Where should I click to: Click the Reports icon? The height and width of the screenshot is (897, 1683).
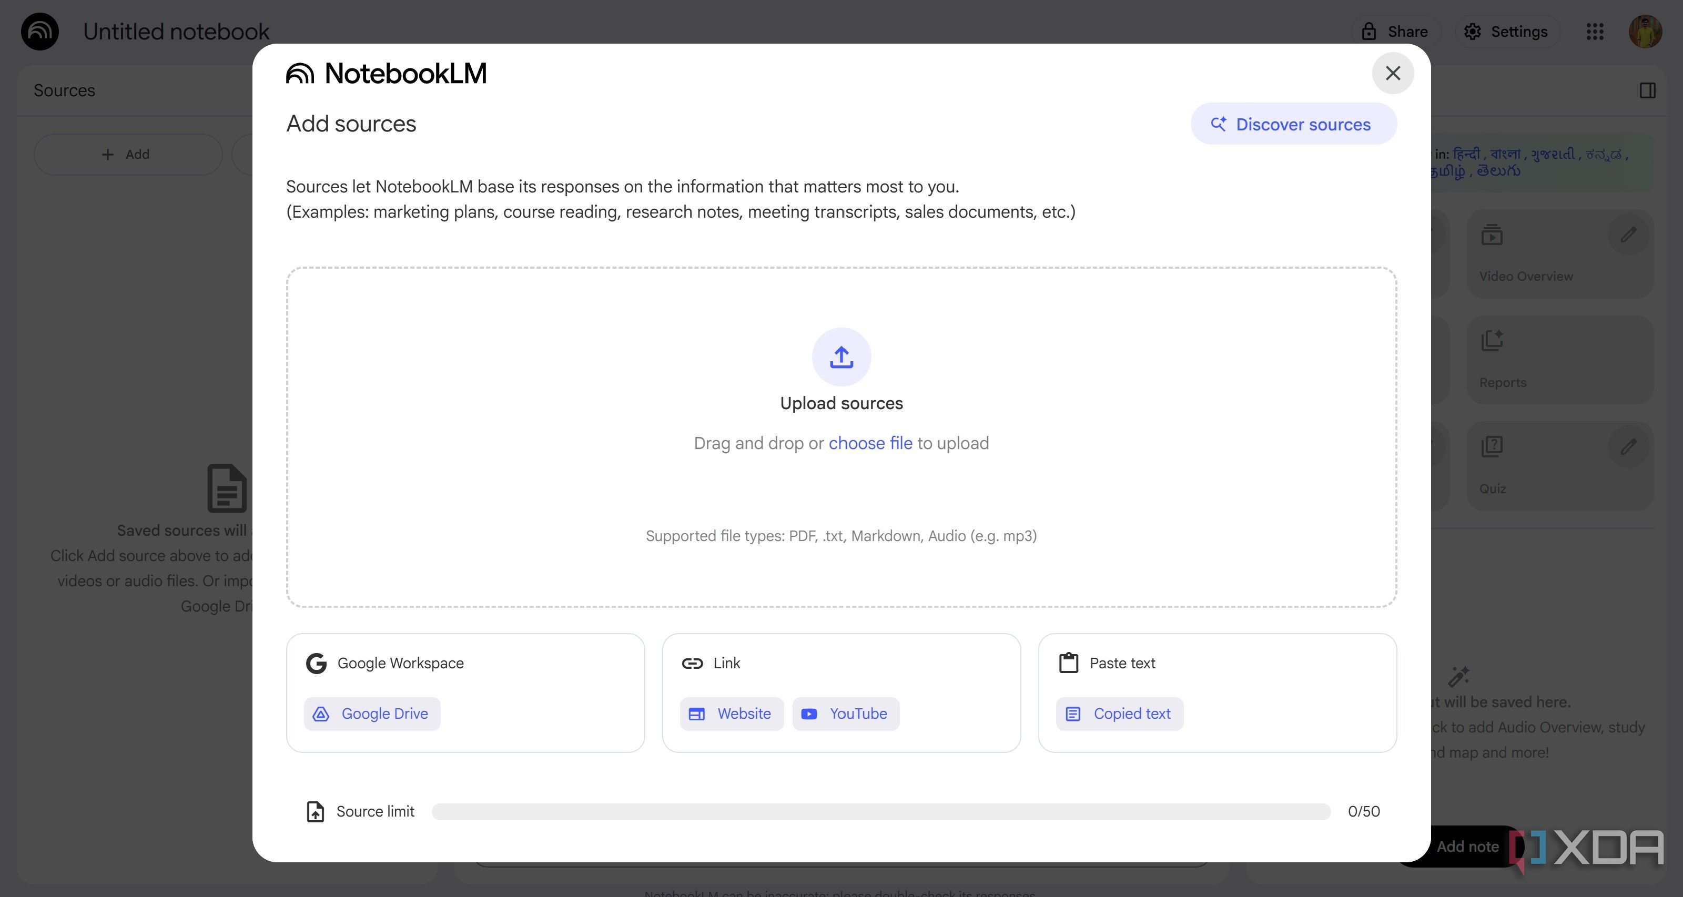1492,340
